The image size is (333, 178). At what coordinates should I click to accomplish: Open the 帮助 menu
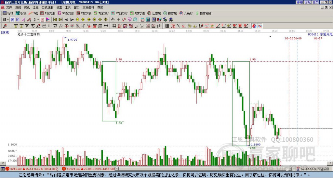coord(100,7)
